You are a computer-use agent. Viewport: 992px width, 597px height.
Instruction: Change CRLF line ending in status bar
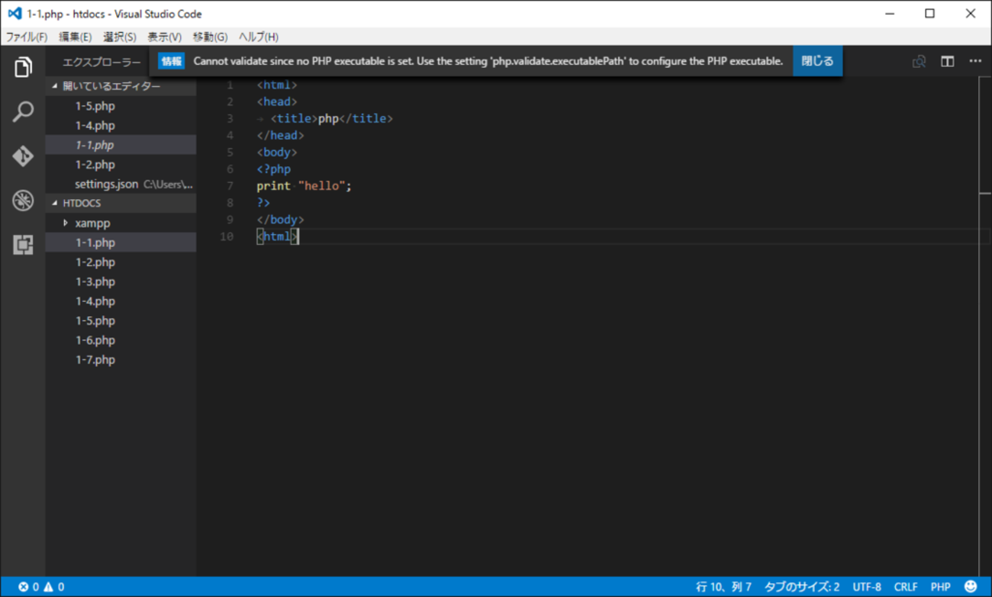coord(906,586)
